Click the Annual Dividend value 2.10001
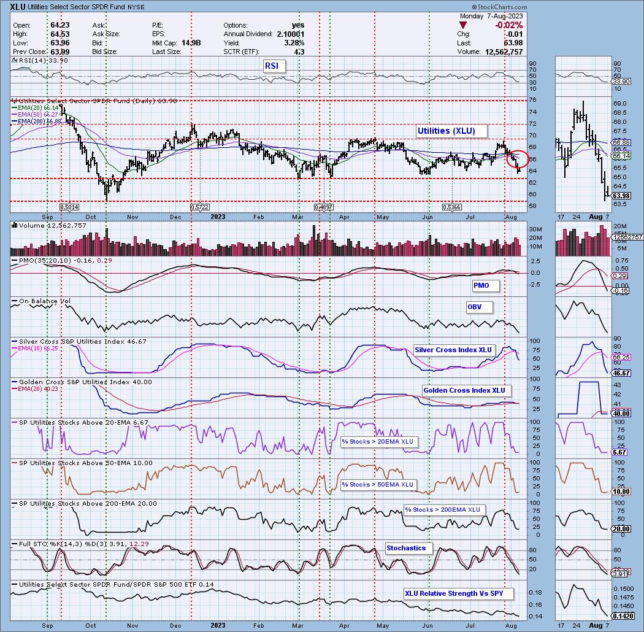This screenshot has width=644, height=632. (x=290, y=34)
